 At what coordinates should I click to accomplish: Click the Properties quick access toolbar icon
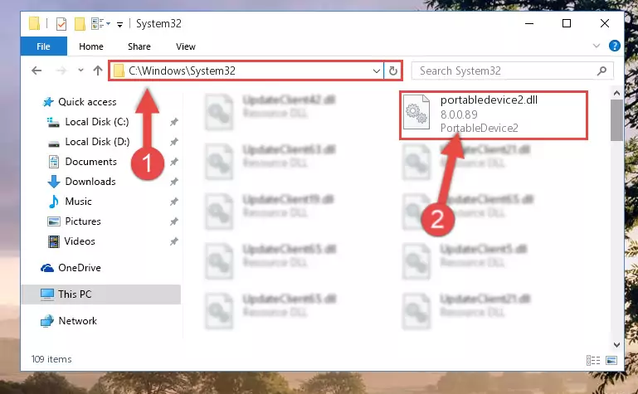(61, 24)
